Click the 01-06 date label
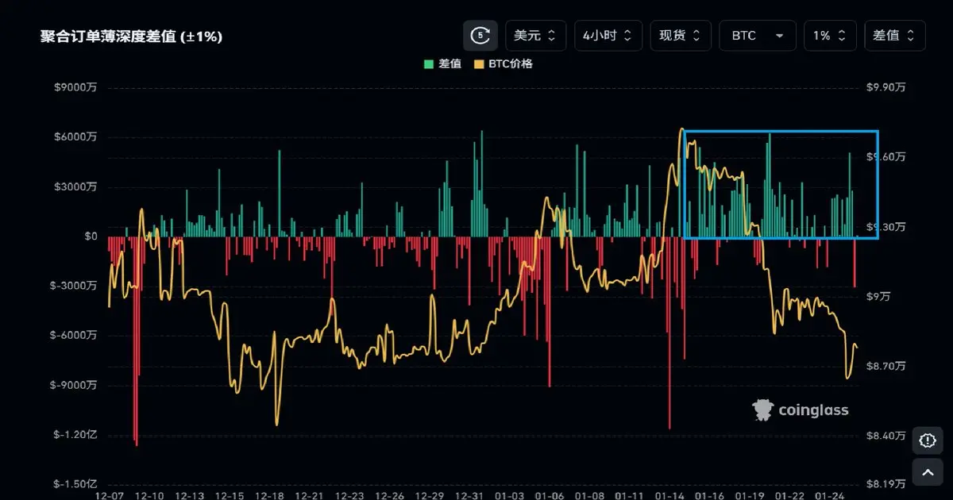953x500 pixels. [550, 495]
